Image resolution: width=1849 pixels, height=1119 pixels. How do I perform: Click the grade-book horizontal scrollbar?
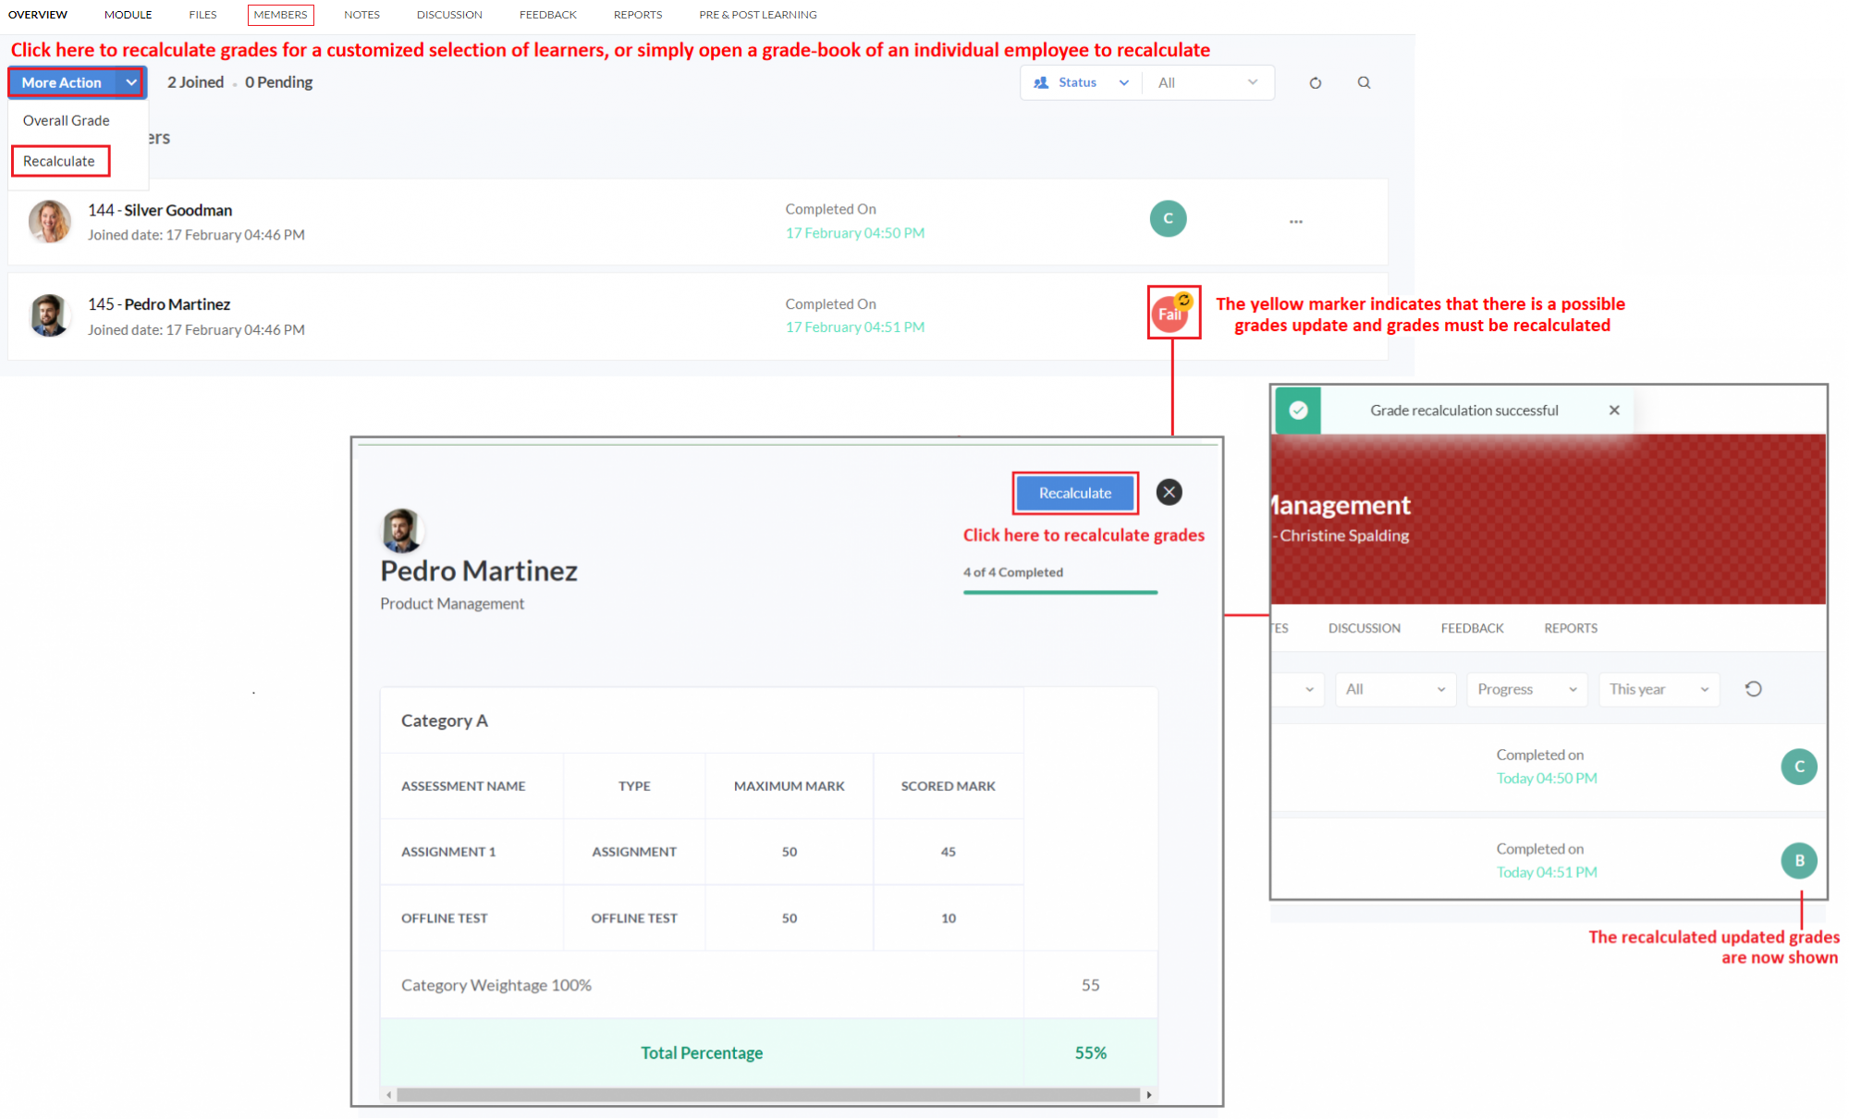pos(768,1095)
